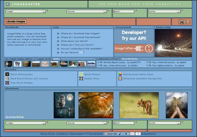
Task: Click the Image*After star logo icon
Action: [8, 4]
